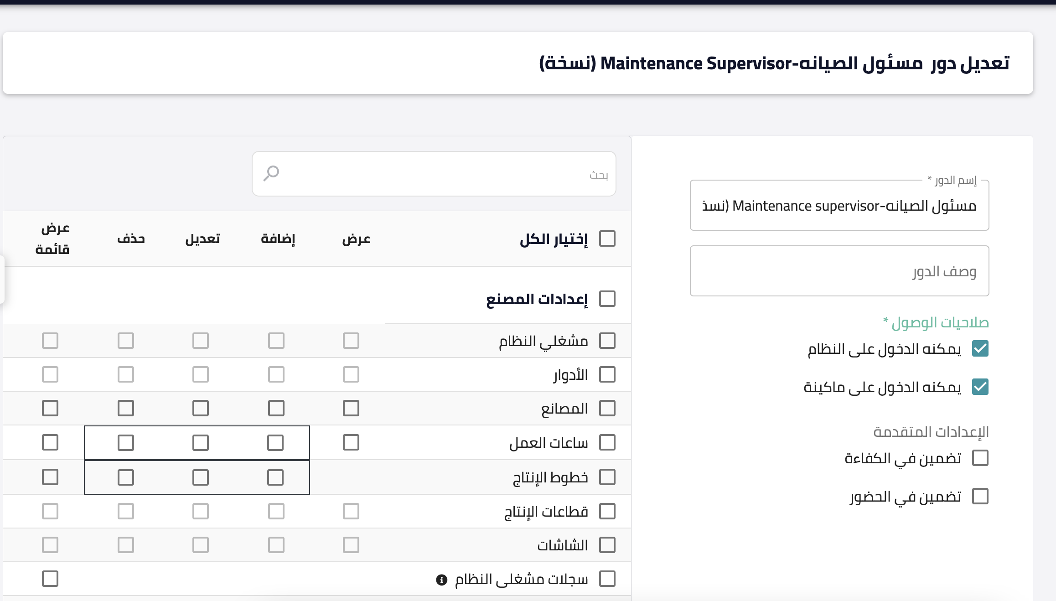
Task: Select the الأدوار row checkbox
Action: coord(607,374)
